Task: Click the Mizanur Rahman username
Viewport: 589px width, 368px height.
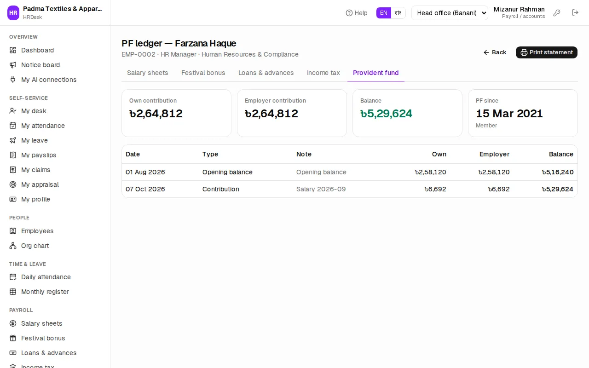Action: coord(519,9)
